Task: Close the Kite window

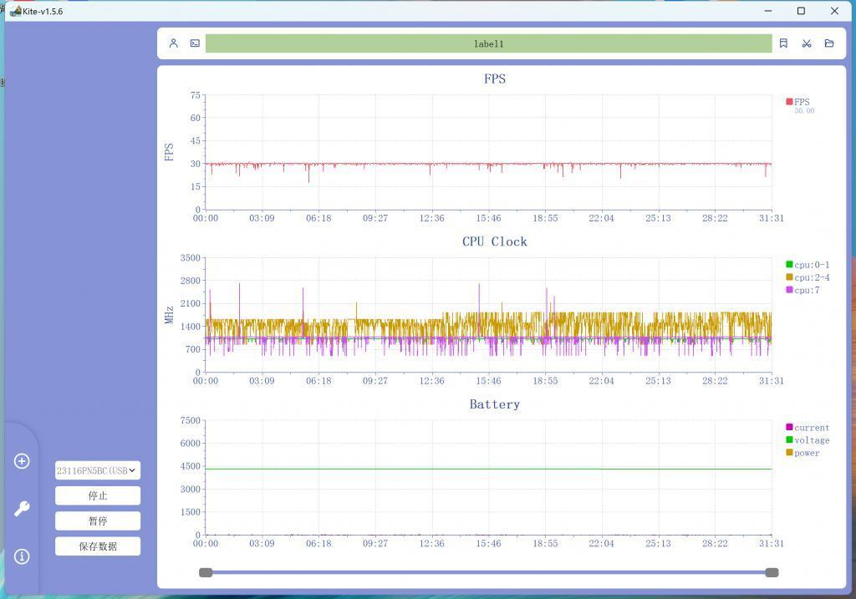Action: tap(834, 11)
